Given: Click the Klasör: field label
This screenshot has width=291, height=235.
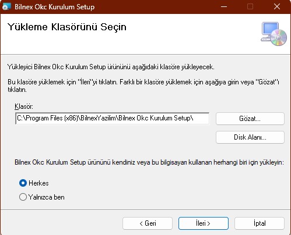Looking at the screenshot, I should coord(24,106).
